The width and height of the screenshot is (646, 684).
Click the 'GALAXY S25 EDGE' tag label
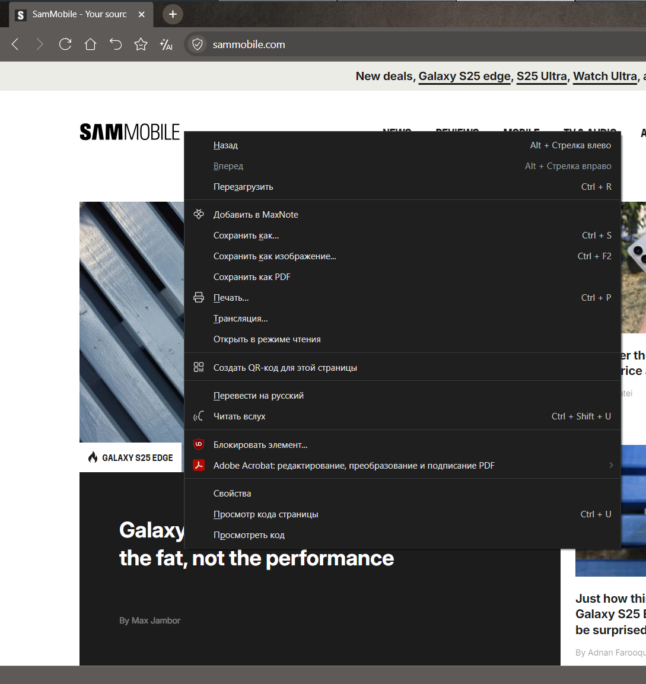[x=138, y=457]
